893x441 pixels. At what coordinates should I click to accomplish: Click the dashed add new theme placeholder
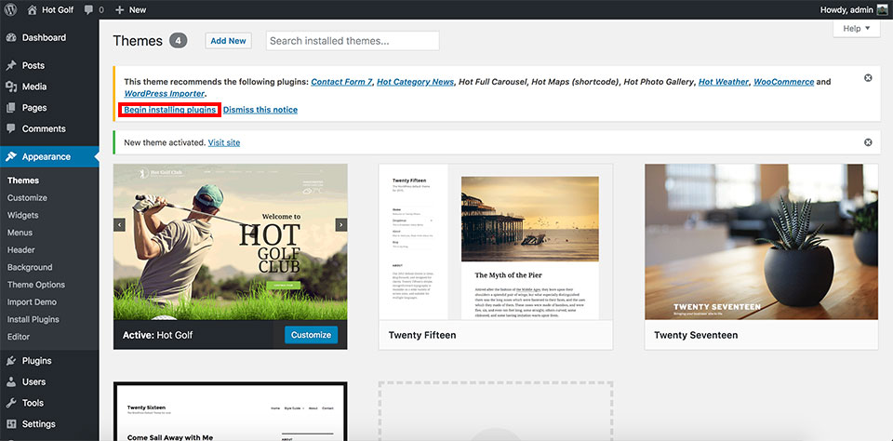point(496,411)
